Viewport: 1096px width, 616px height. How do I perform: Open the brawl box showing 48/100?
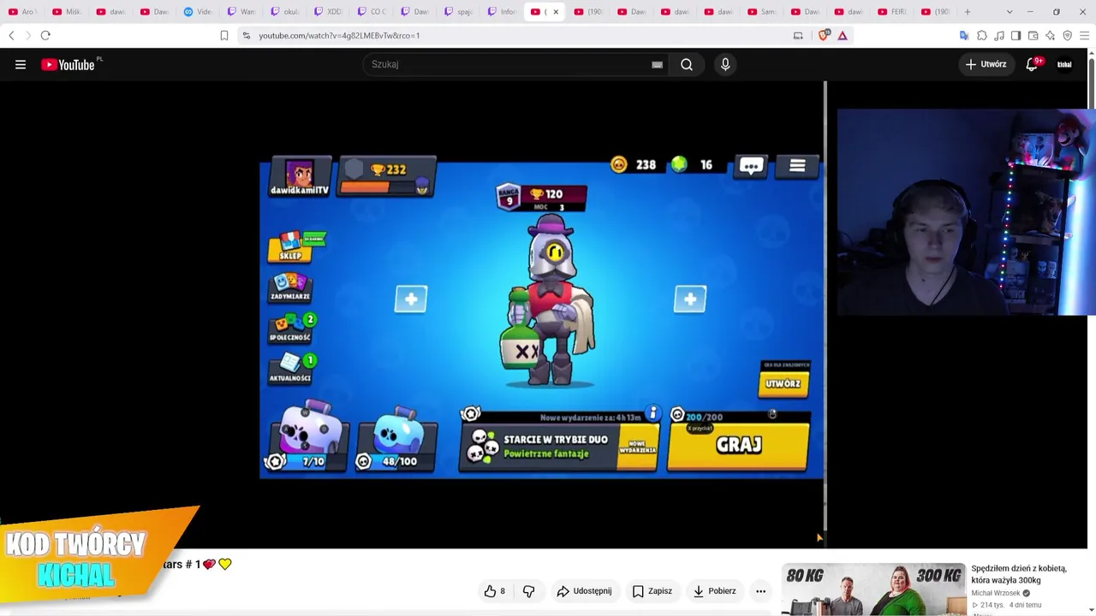click(x=397, y=441)
